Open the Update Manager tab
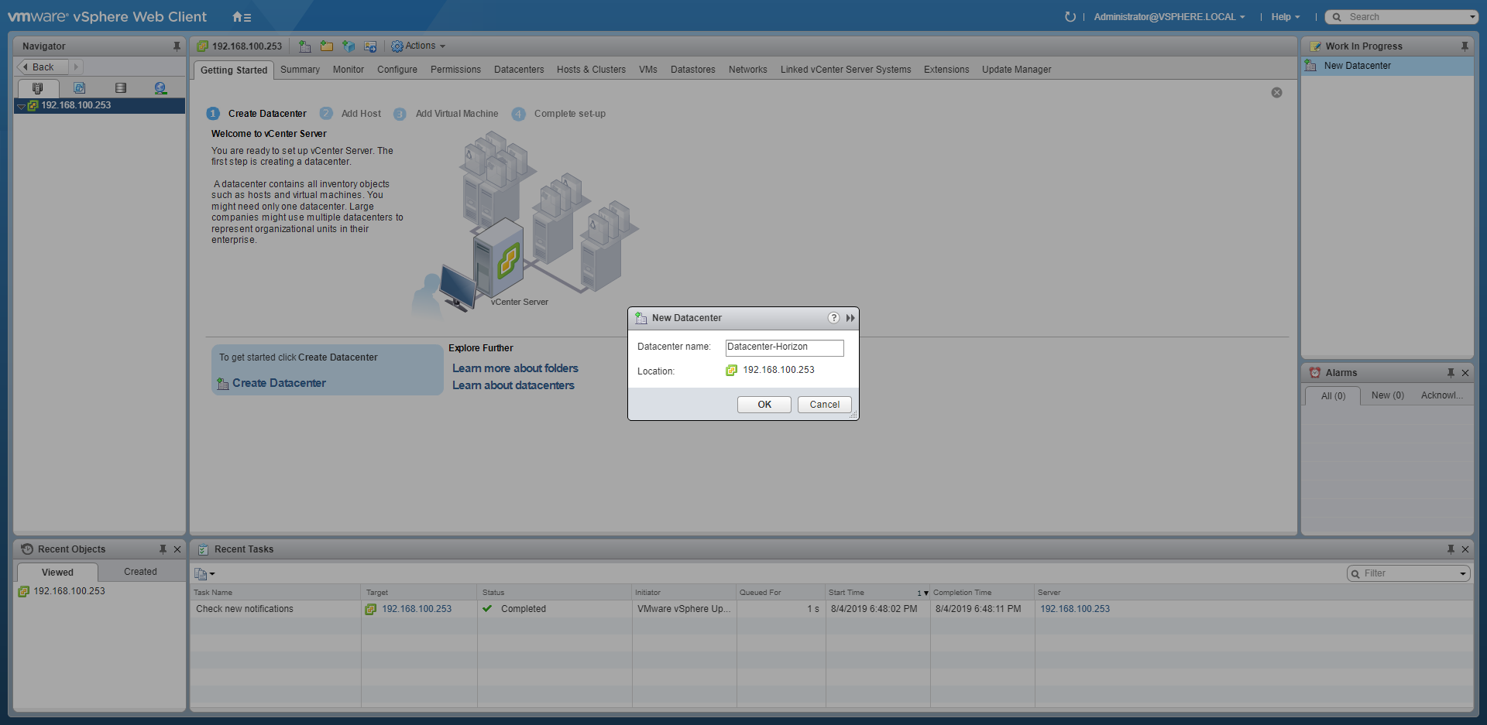 pos(1016,70)
